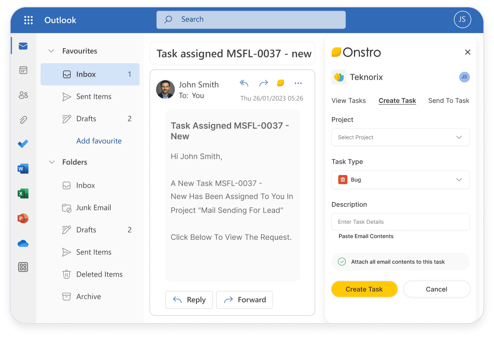The image size is (494, 337).
Task: Open the More apps icon in rail
Action: (x=23, y=267)
